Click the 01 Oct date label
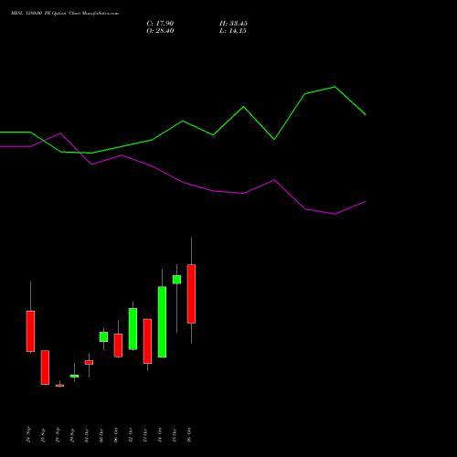Viewport: 457px width, 457px height. click(x=87, y=435)
